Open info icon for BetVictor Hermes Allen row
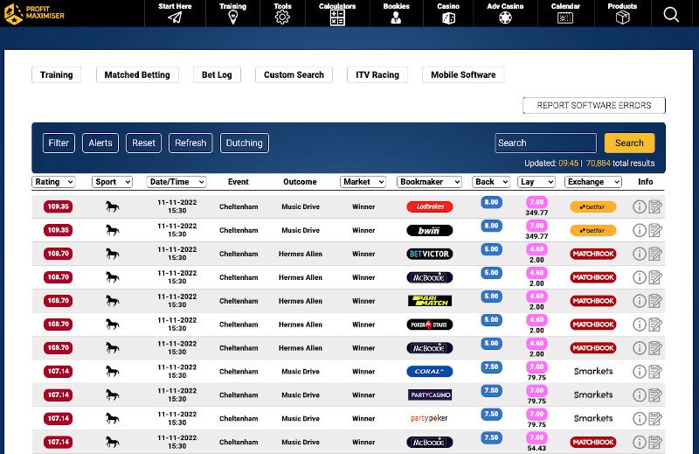The image size is (699, 454). tap(640, 254)
